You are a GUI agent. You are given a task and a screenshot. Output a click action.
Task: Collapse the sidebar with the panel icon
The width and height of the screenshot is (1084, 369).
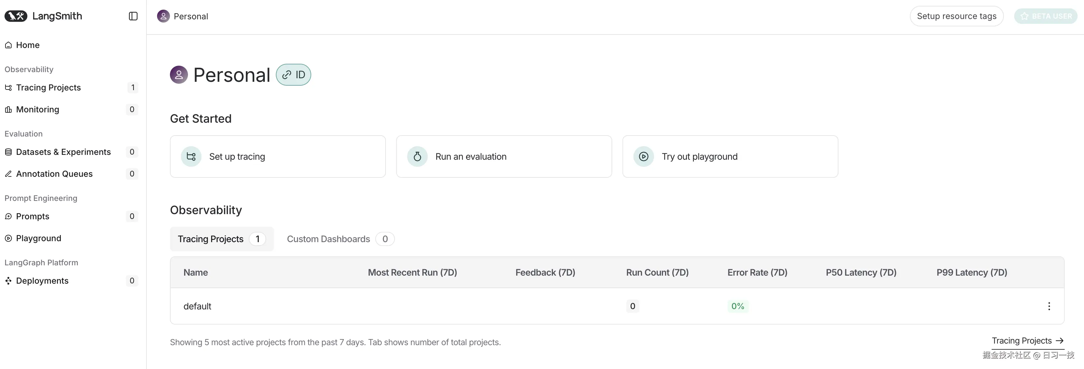point(133,16)
